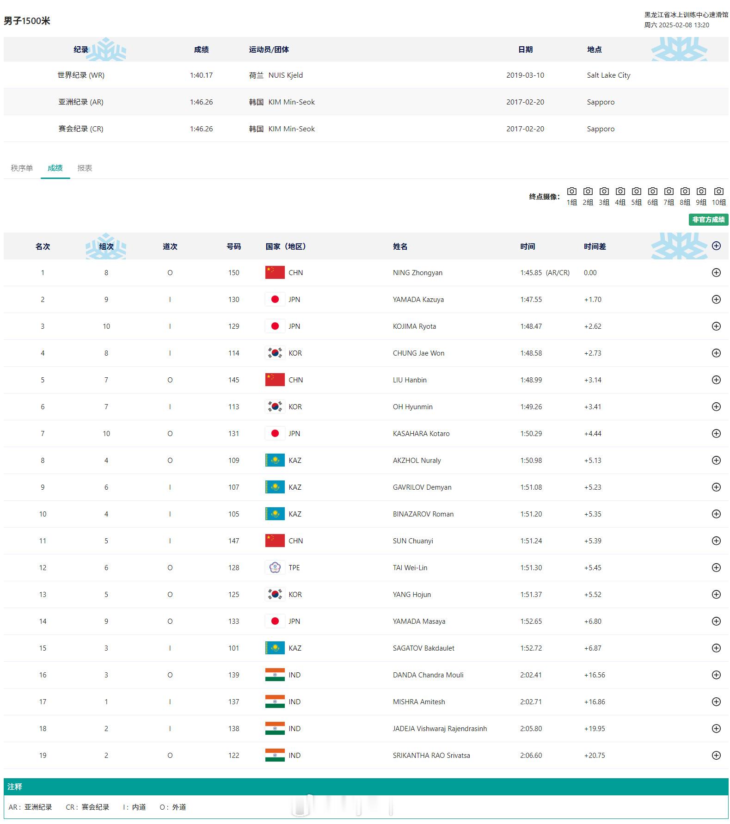Click world record time 1:40.17
Viewport: 730px width, 824px height.
(201, 75)
